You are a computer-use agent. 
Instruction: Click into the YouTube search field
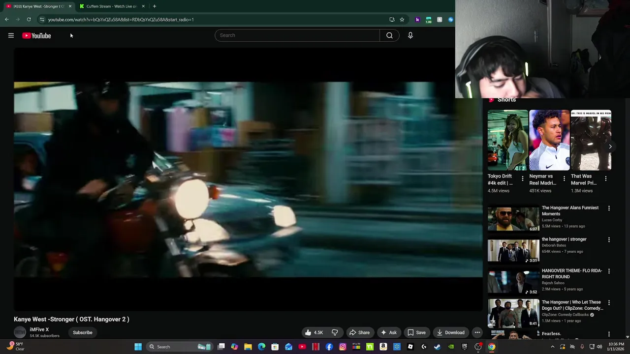(297, 35)
